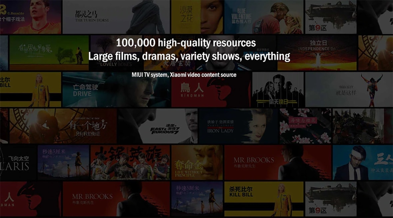Viewport: 393px width, 218px height.
Task: Select The Lovely Bones poster
Action: coord(117,53)
